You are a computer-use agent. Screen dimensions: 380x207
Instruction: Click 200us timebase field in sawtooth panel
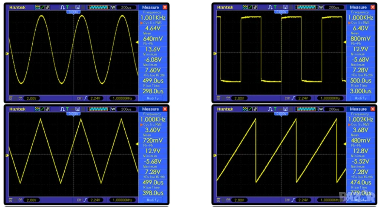334,109
